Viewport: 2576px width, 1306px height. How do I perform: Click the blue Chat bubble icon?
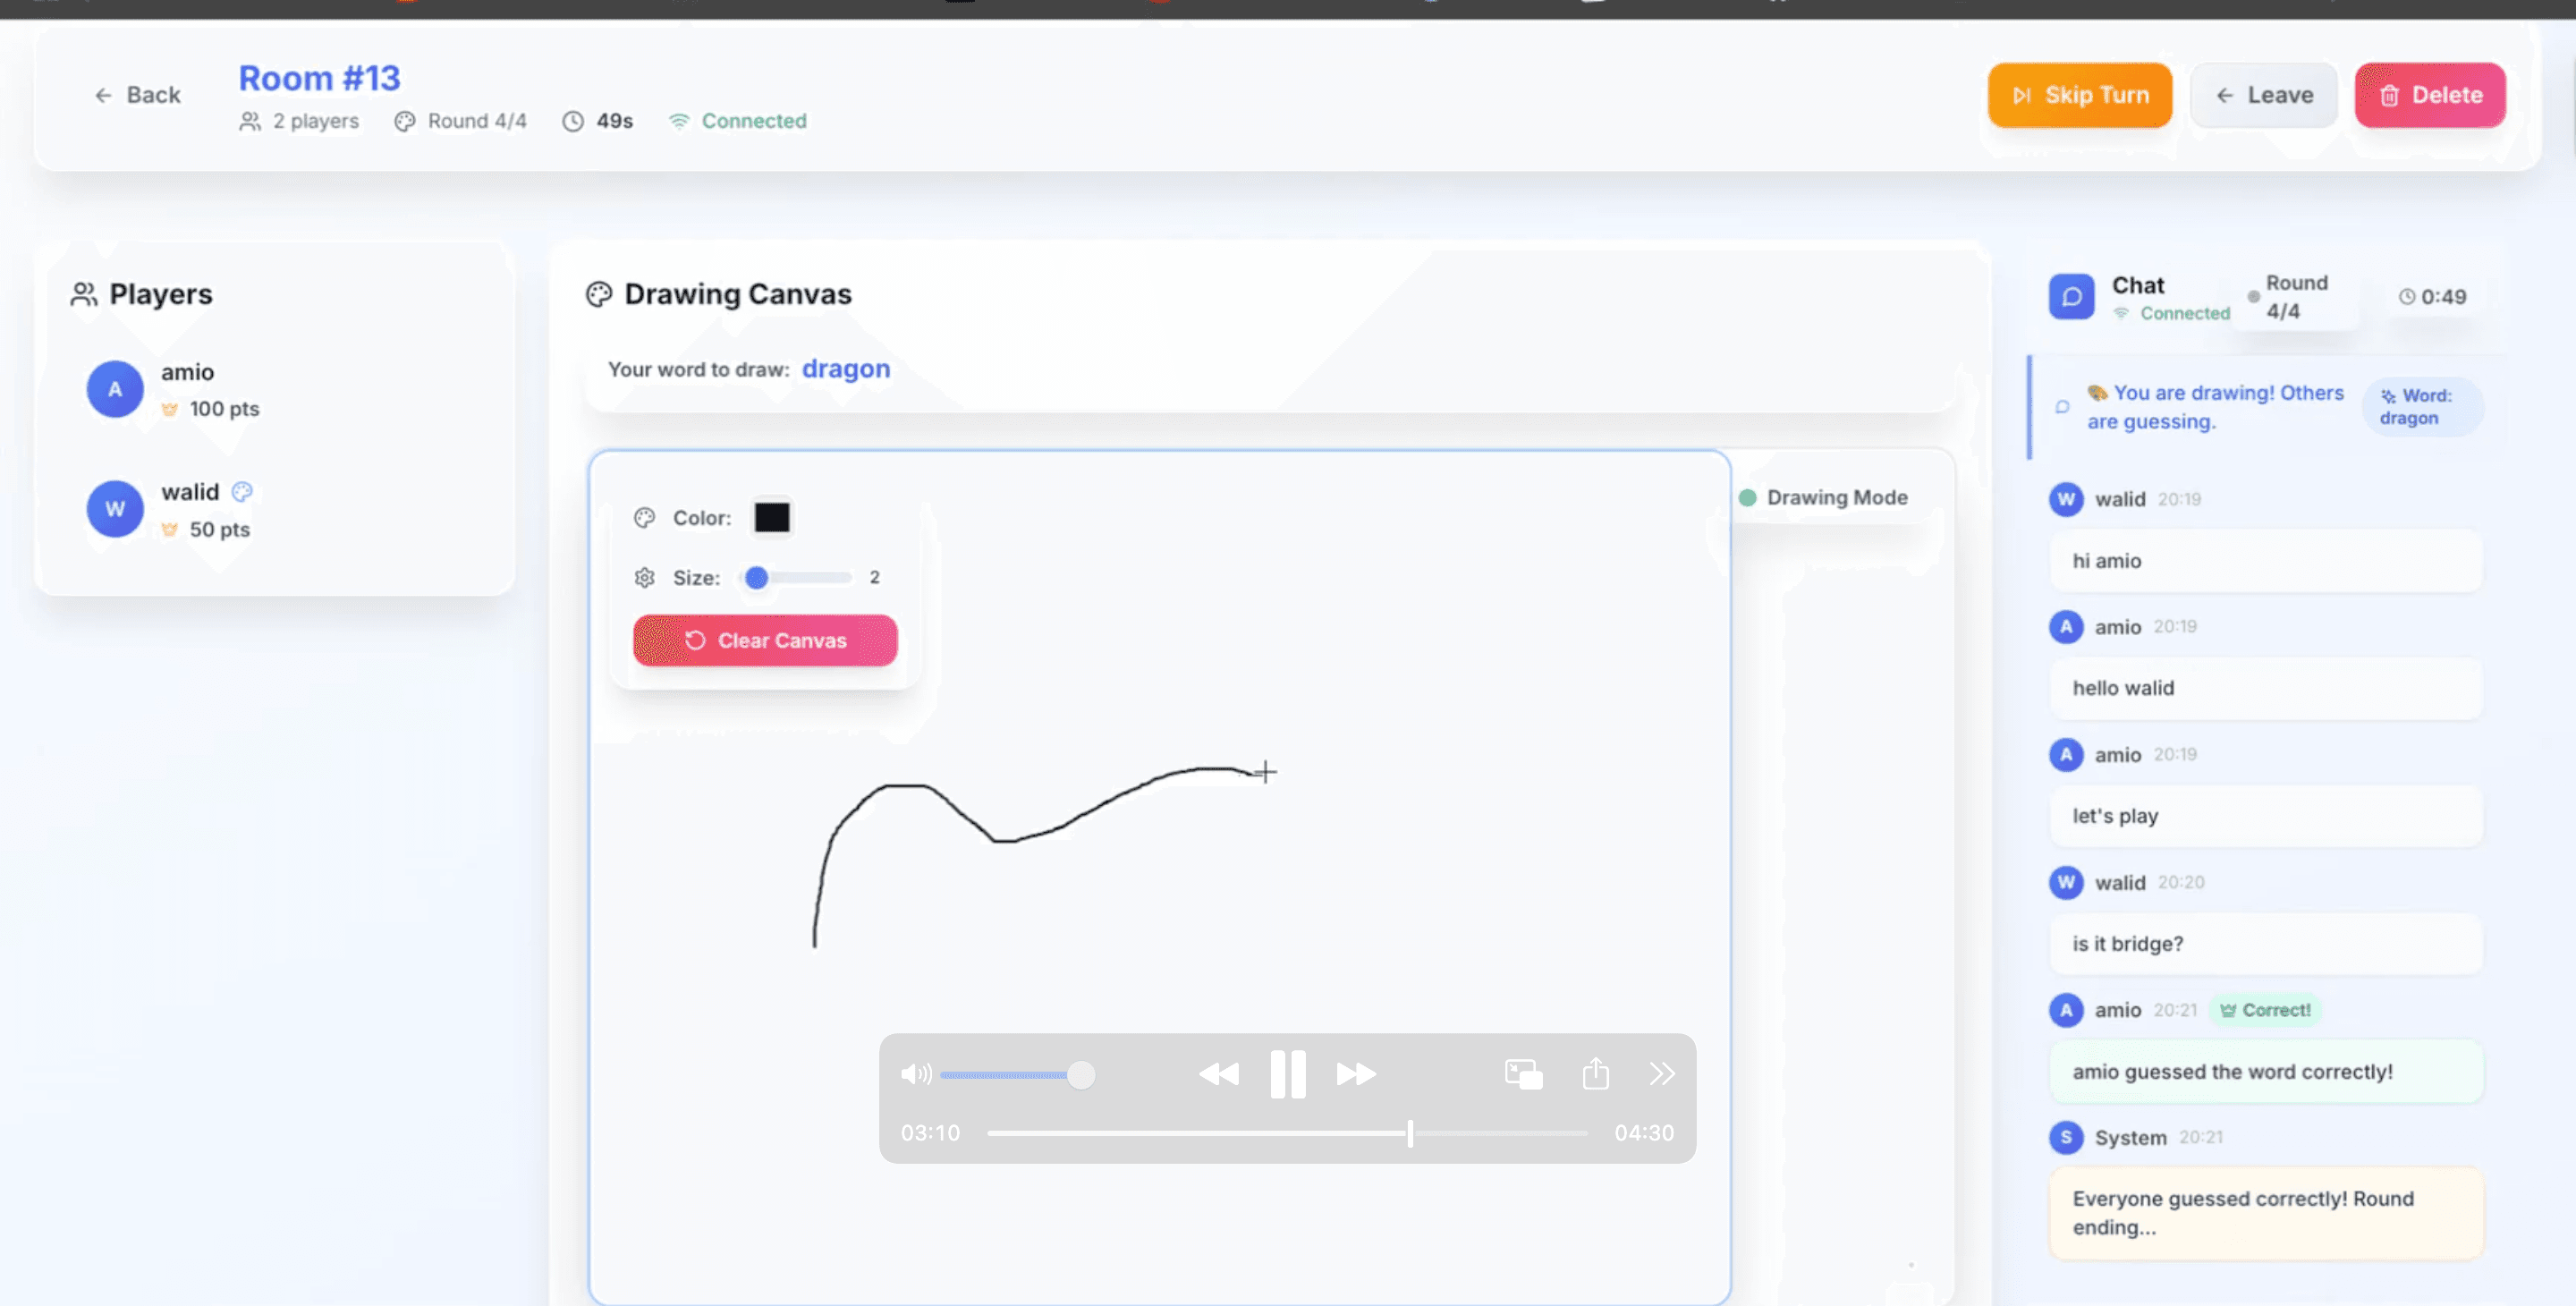point(2071,297)
